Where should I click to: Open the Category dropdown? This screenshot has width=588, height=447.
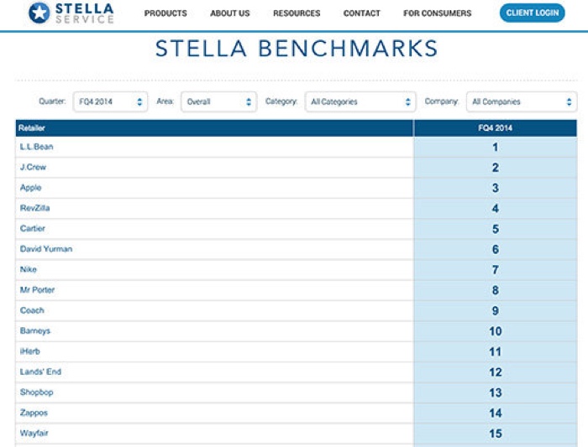click(360, 101)
